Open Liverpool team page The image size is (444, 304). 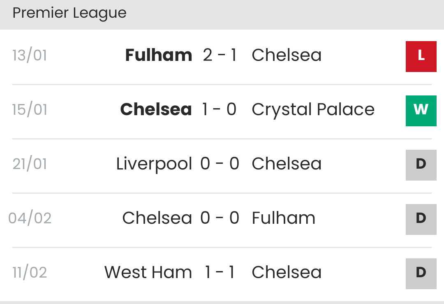tap(154, 164)
